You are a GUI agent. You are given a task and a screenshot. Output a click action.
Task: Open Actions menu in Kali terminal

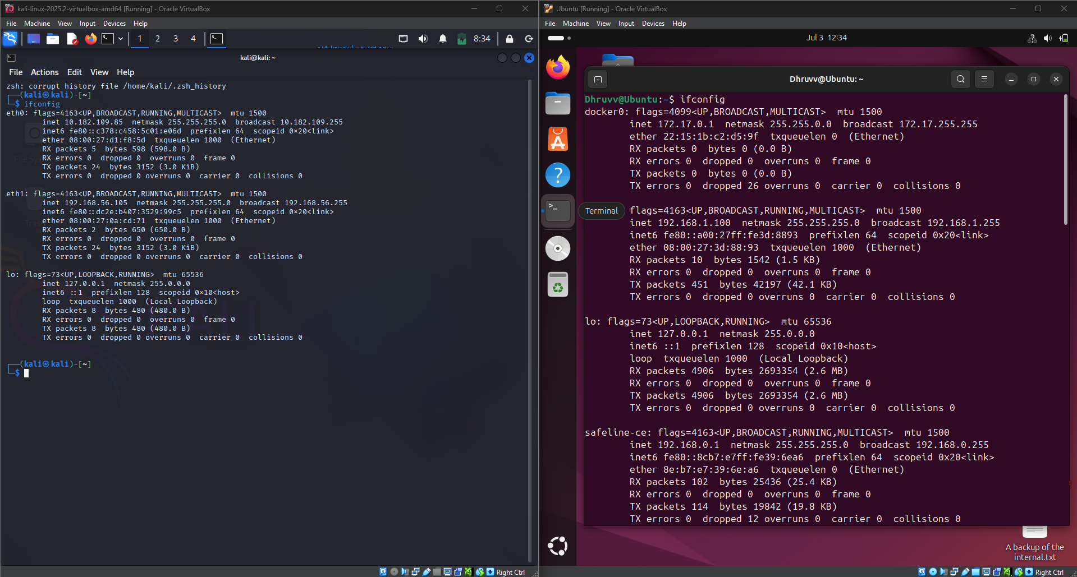point(45,72)
